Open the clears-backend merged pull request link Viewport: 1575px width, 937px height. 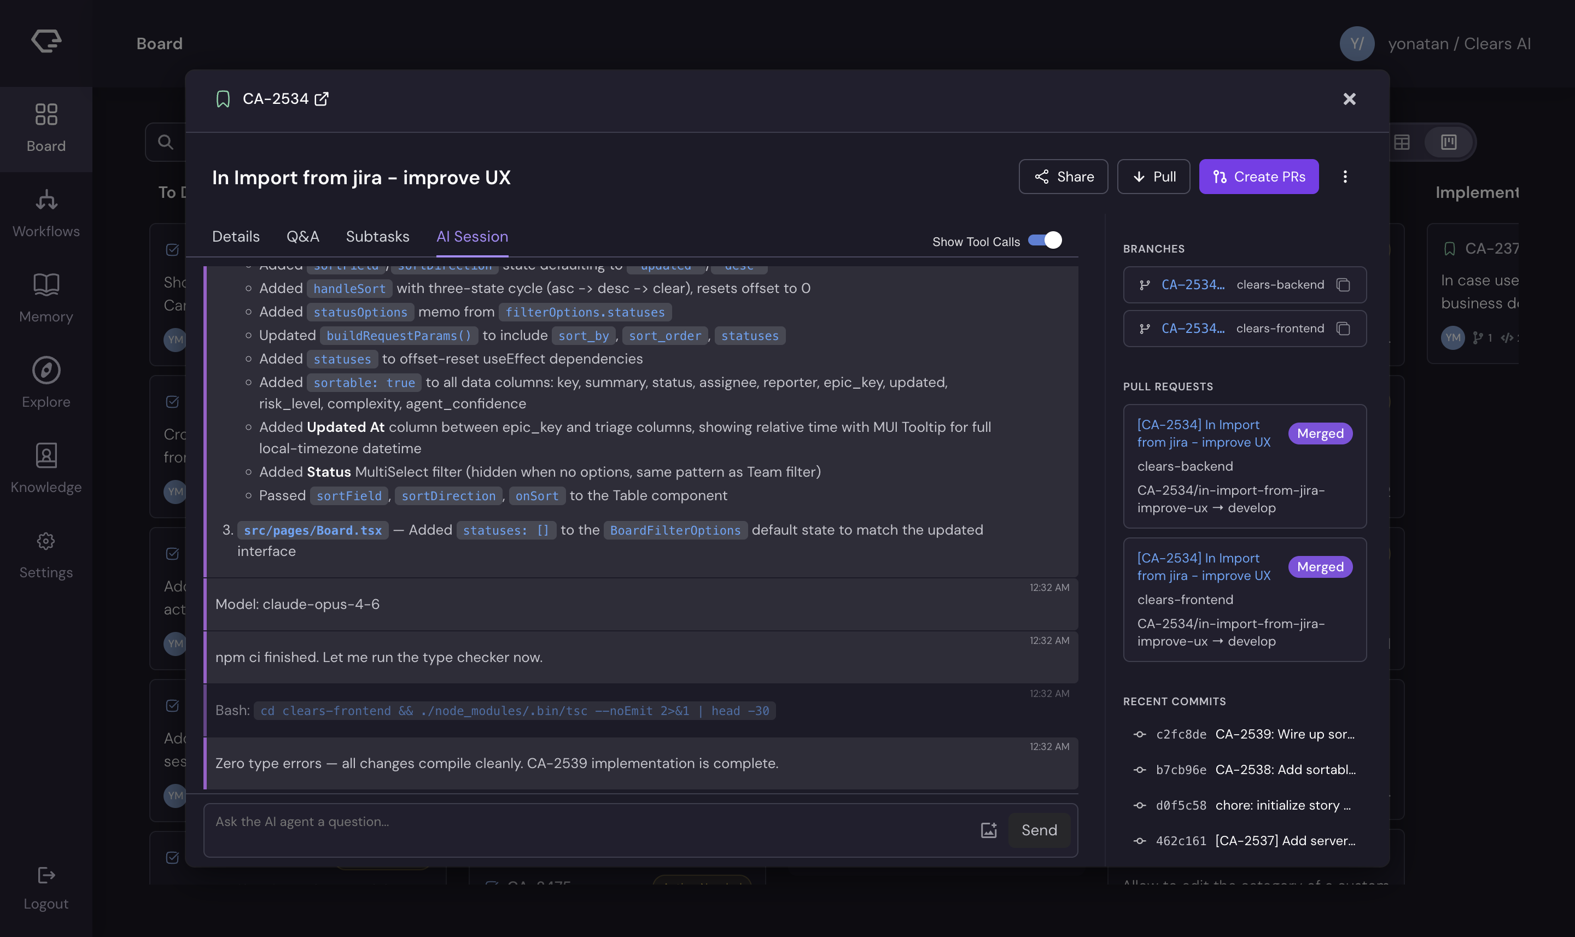1204,434
